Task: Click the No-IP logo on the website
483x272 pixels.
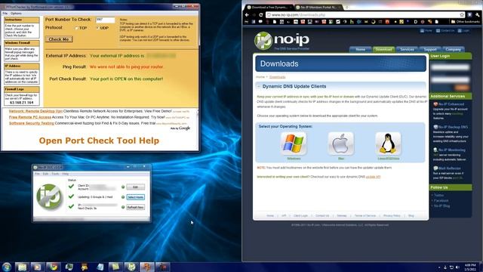Action: point(281,41)
